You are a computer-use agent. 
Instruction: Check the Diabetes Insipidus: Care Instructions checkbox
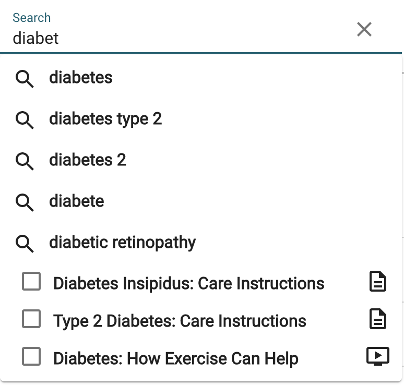(31, 281)
